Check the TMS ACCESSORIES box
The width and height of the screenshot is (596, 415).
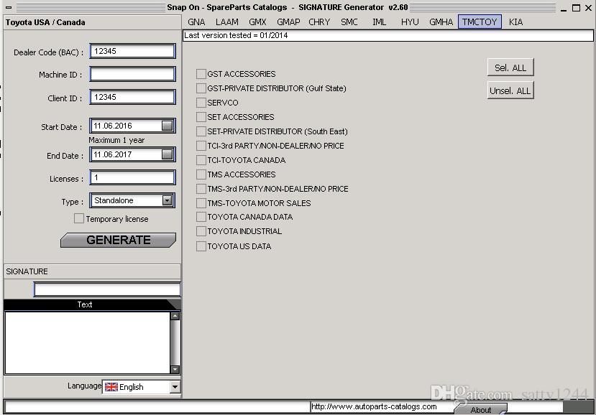click(201, 174)
